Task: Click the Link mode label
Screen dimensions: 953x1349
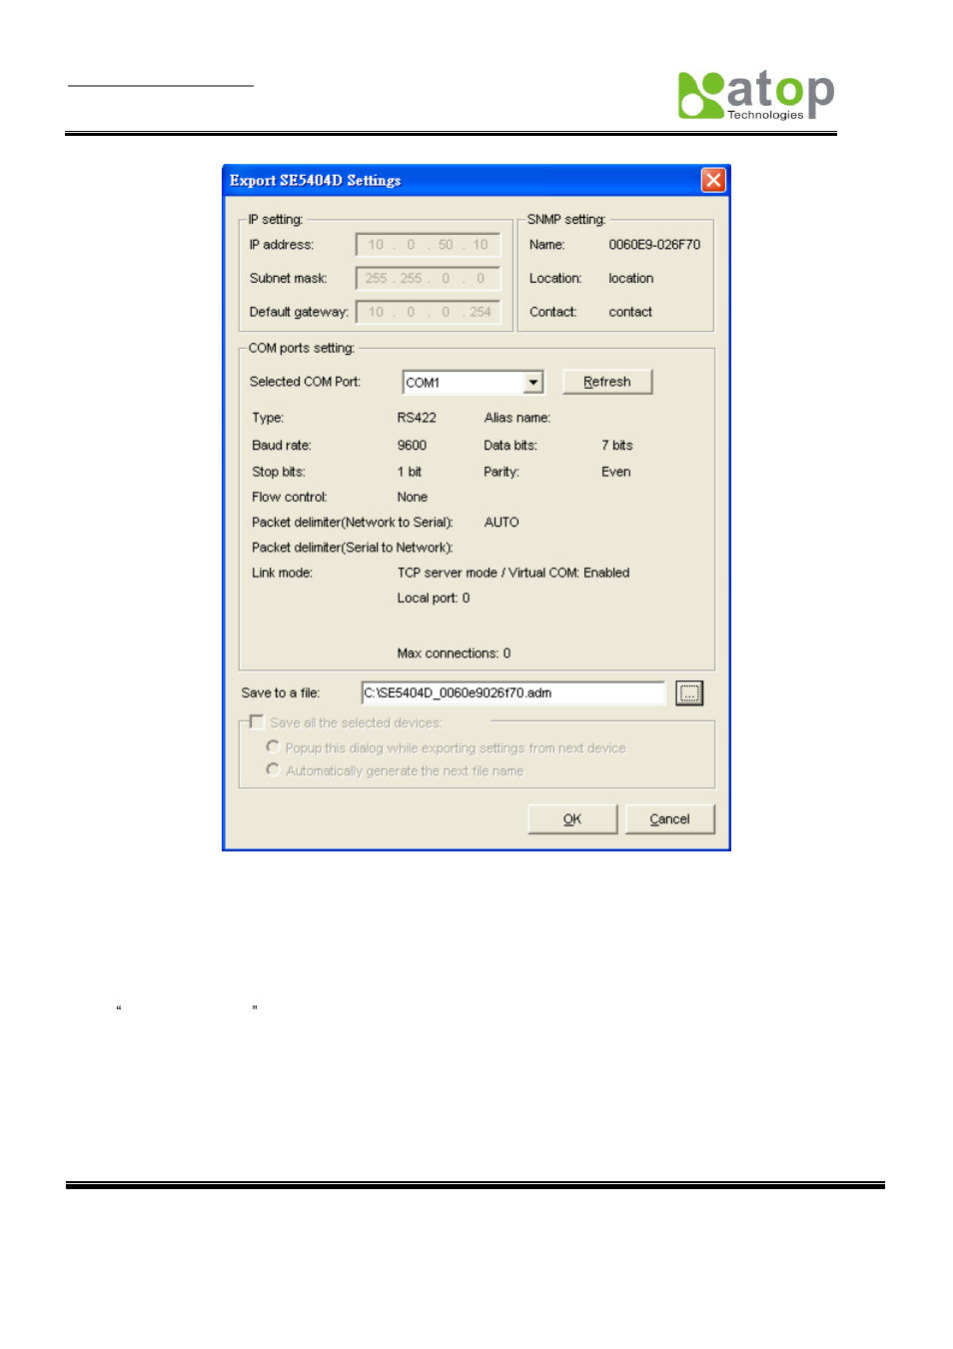Action: pos(283,573)
